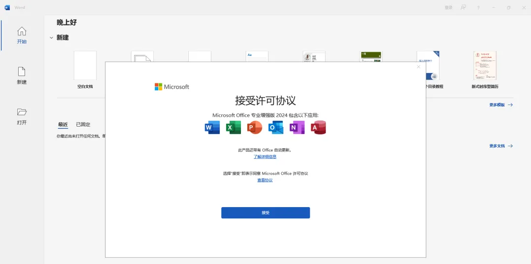This screenshot has height=264, width=531.
Task: Open the help question mark icon
Action: [478, 7]
